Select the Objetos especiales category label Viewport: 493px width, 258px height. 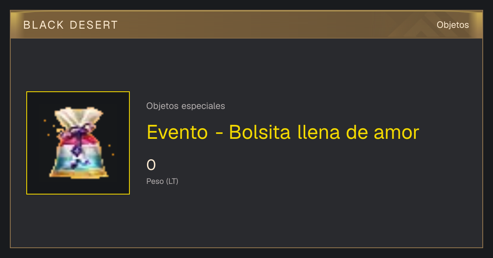point(186,106)
